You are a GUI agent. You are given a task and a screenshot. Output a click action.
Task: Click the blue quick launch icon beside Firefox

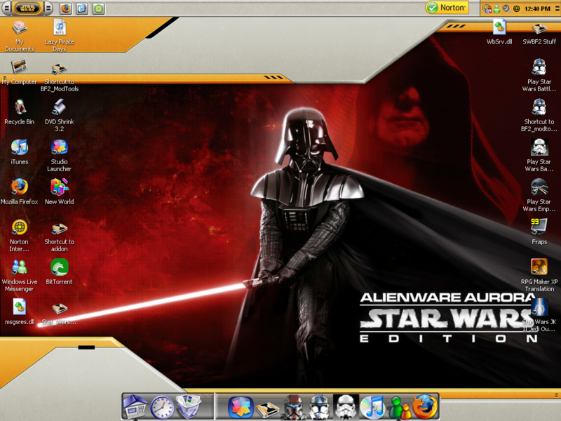pos(82,8)
